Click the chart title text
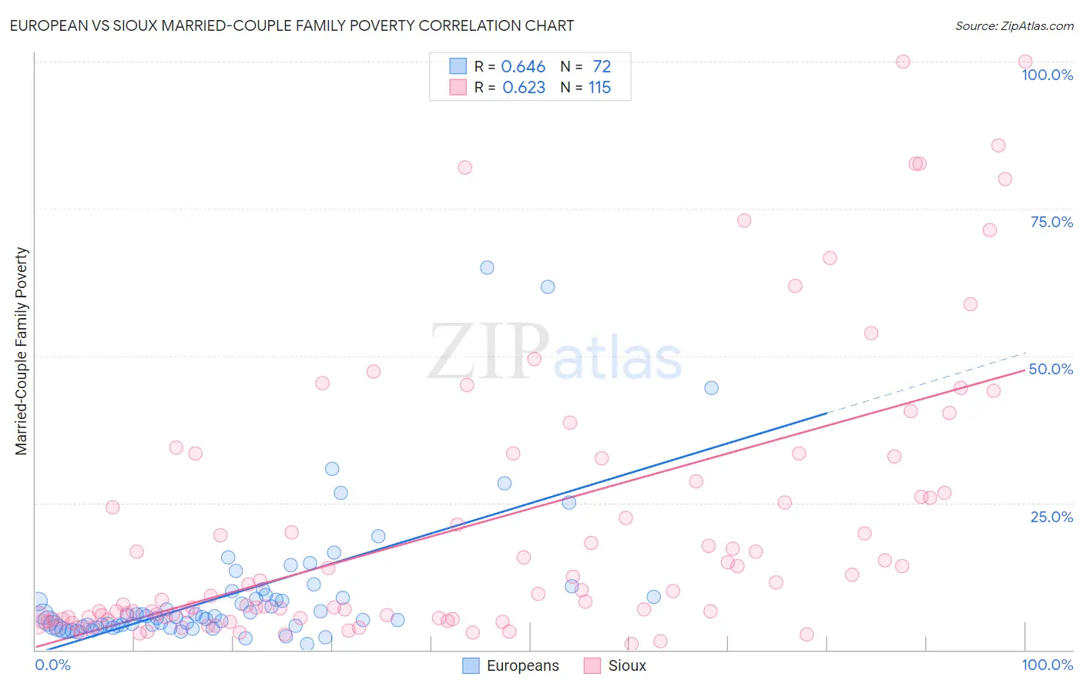The image size is (1083, 687). click(292, 25)
